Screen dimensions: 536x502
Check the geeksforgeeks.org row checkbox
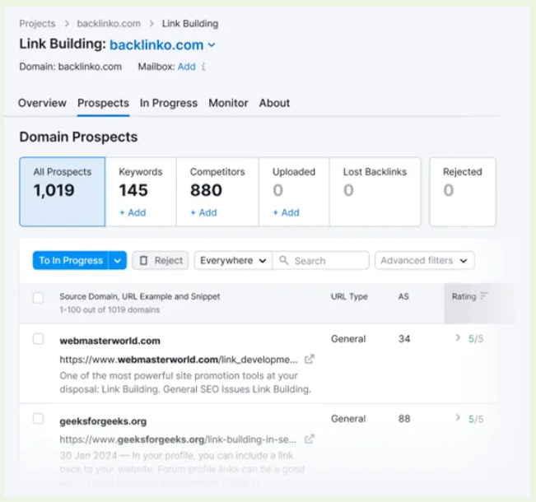click(x=38, y=419)
